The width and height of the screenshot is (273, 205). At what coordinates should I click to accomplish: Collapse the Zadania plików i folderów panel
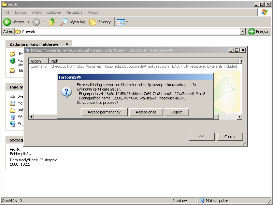point(67,44)
